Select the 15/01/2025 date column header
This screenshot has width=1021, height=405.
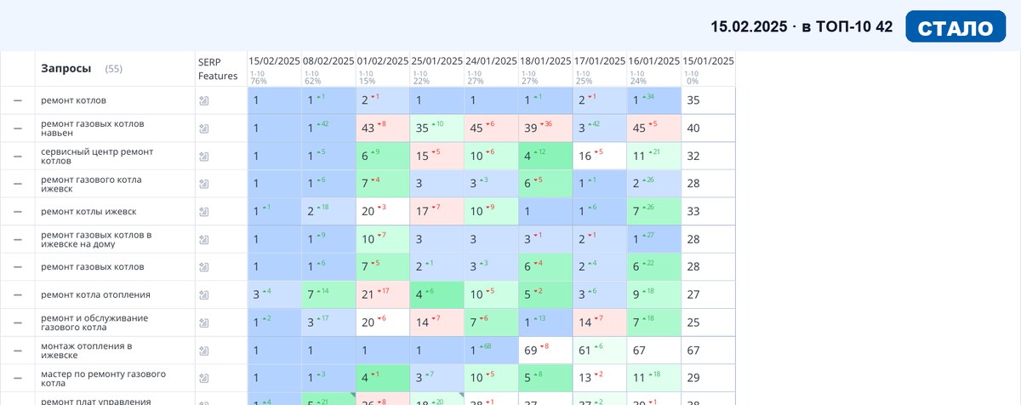708,61
